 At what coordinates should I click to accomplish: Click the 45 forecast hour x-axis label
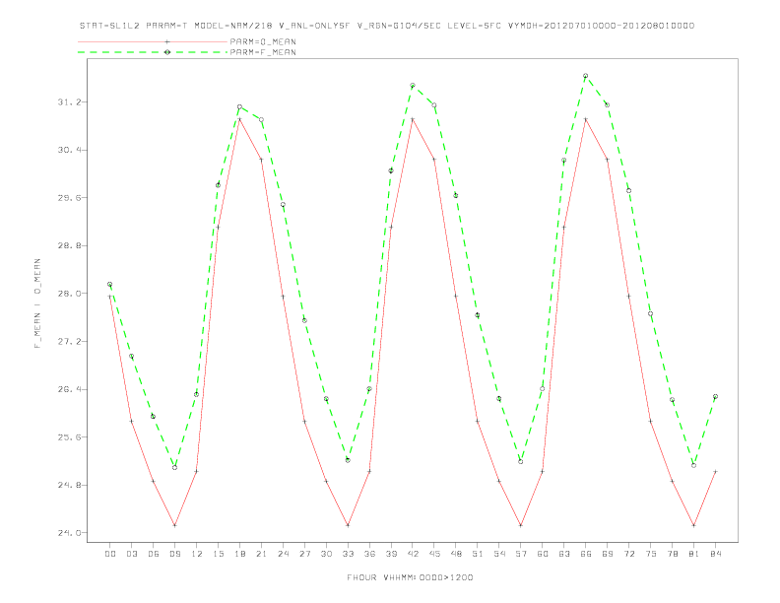[434, 554]
